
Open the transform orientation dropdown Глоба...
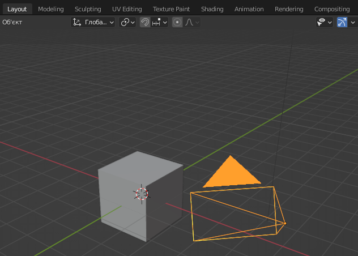[93, 23]
